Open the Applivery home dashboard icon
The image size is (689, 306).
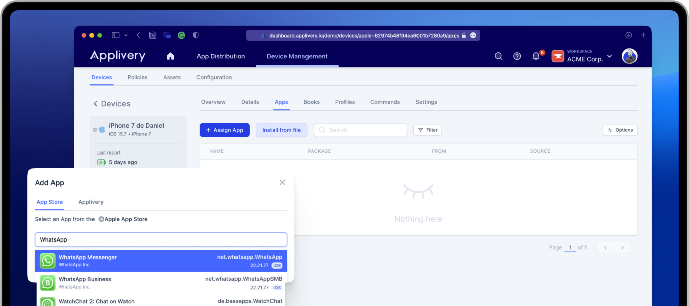pos(170,56)
